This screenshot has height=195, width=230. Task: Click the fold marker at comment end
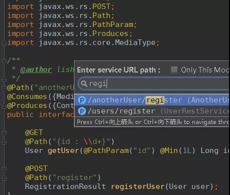(4, 79)
